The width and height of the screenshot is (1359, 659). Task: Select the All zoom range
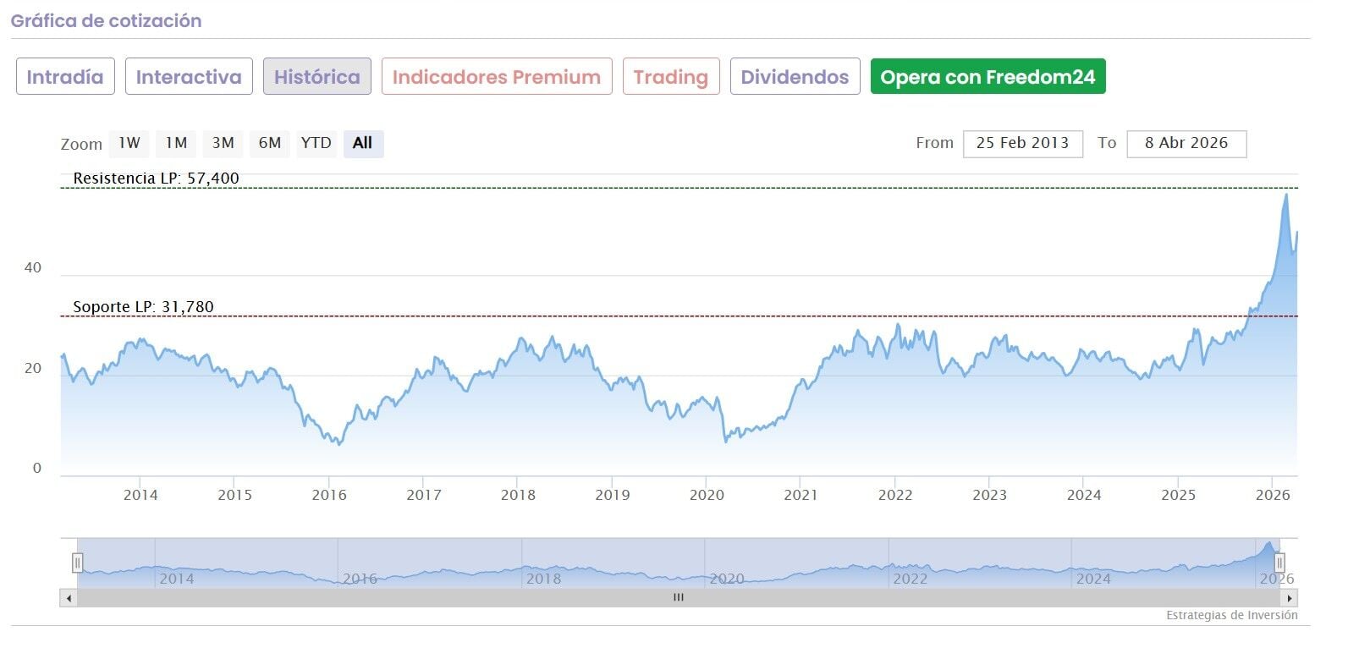tap(363, 143)
